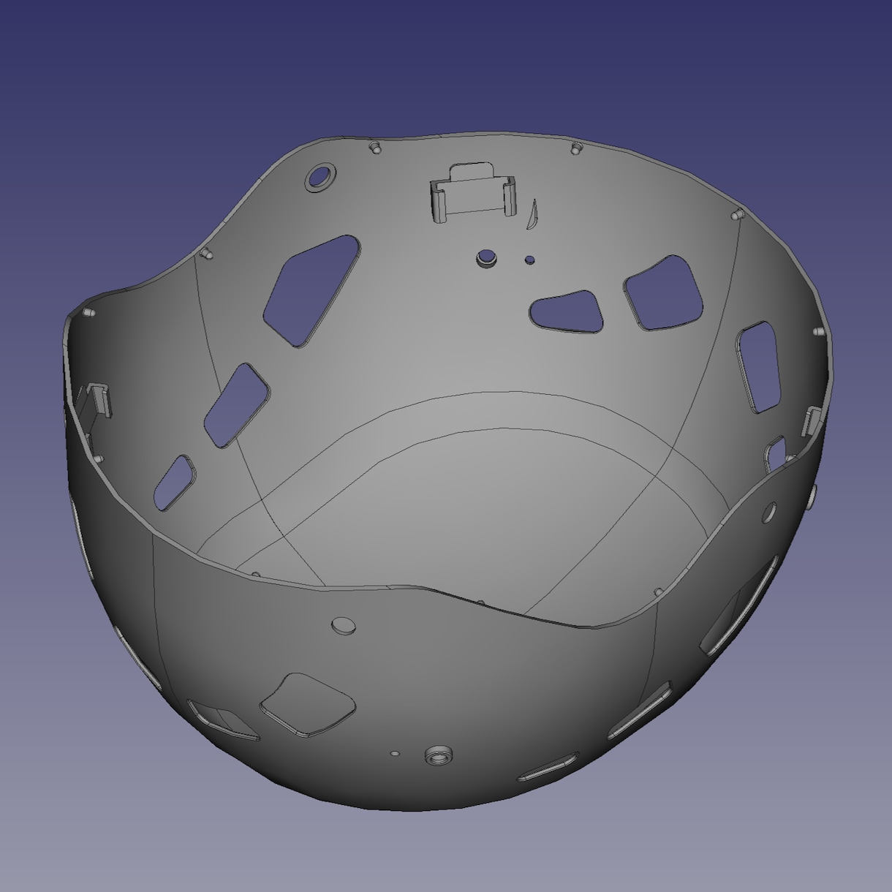
Task: Click the round boss below the clip bracket
Action: pyautogui.click(x=486, y=258)
